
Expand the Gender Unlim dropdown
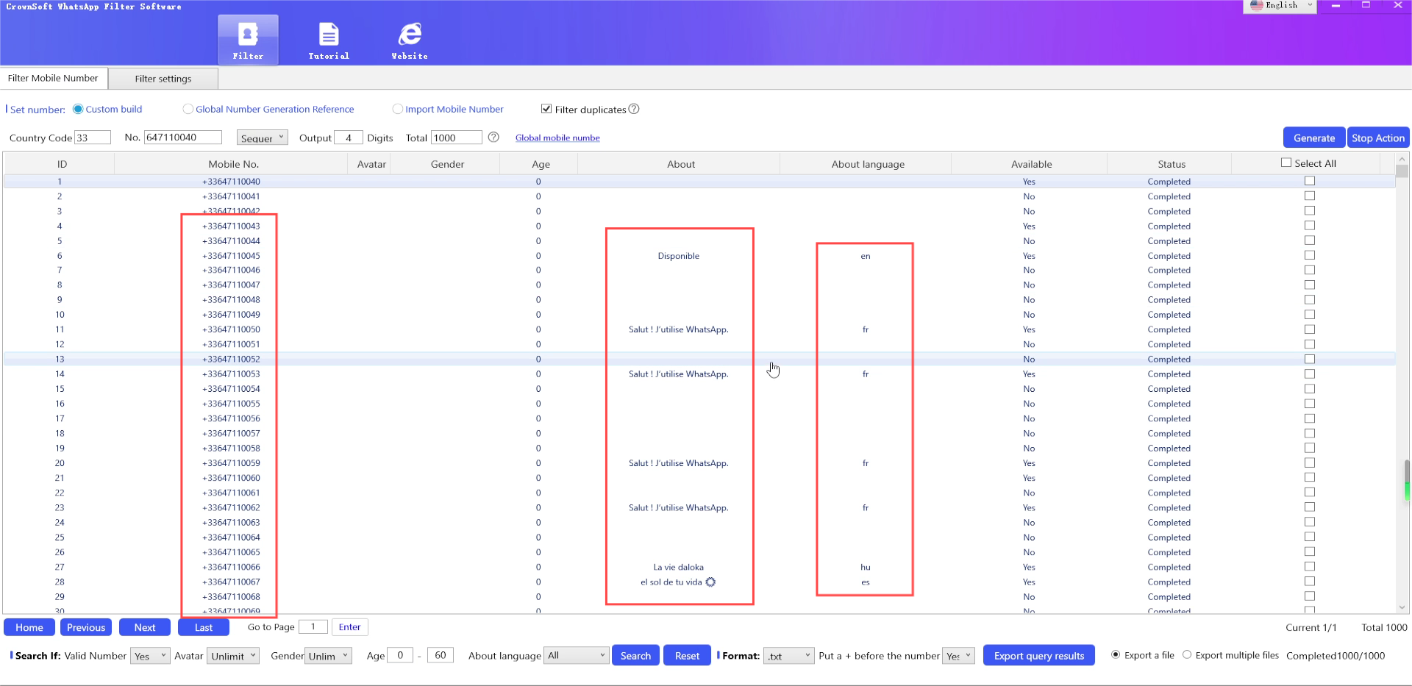(328, 656)
